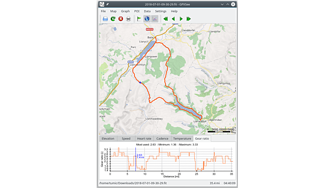335x188 pixels.
Task: Jump to the first file with double-left arrow
Action: 166,19
